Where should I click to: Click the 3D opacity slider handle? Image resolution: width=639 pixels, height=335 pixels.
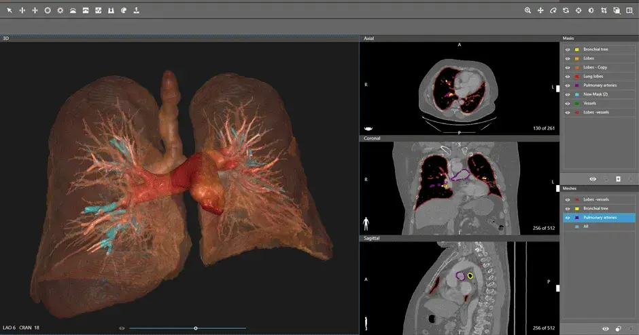click(x=196, y=328)
